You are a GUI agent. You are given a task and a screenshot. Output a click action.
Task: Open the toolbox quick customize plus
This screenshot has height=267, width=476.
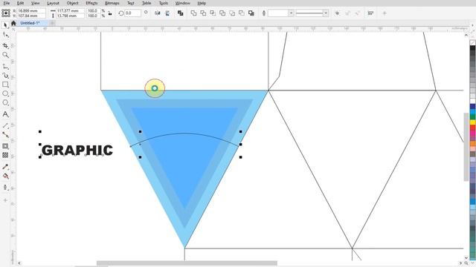coord(5,200)
